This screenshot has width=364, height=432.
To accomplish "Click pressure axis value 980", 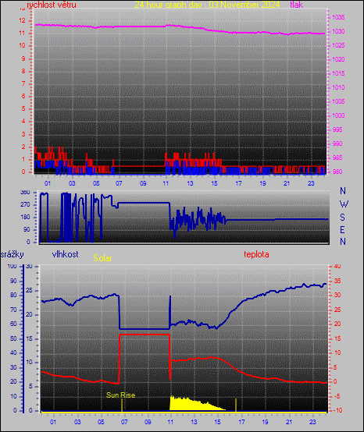I will (x=337, y=172).
